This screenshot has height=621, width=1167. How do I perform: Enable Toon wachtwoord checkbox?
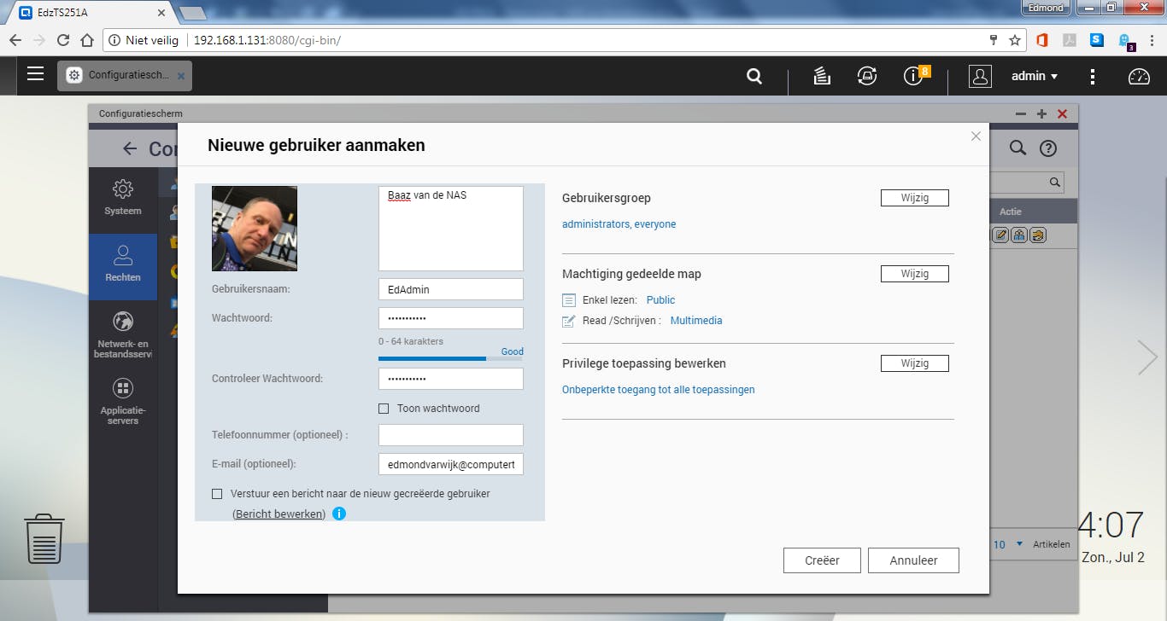click(384, 409)
